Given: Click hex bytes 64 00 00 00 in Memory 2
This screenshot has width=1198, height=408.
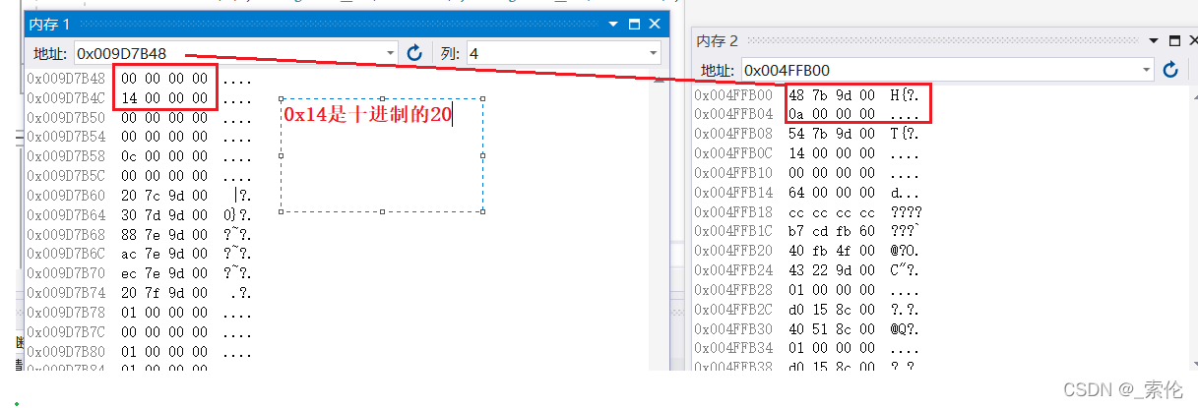Looking at the screenshot, I should coord(832,193).
